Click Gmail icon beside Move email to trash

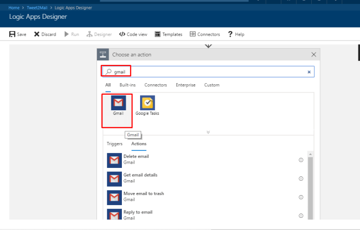pos(114,197)
